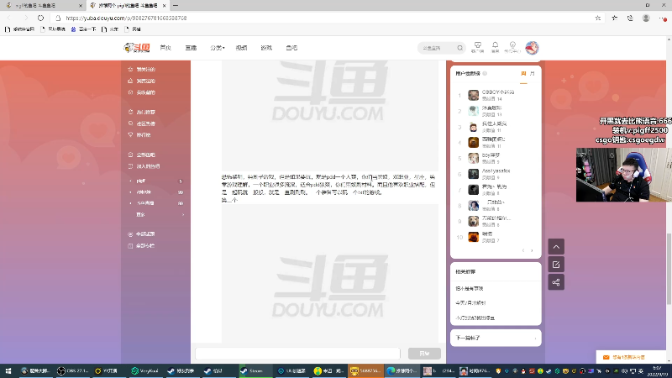Open browser settings and more menu
672x378 pixels.
[x=663, y=18]
